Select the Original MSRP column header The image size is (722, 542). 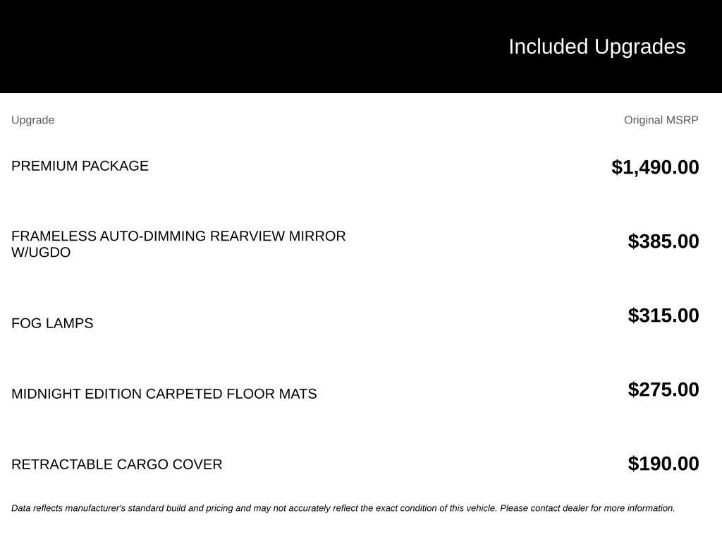661,120
